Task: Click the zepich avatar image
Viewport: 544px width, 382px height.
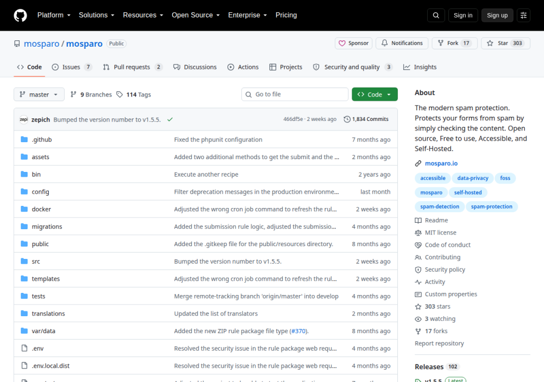Action: pos(23,119)
